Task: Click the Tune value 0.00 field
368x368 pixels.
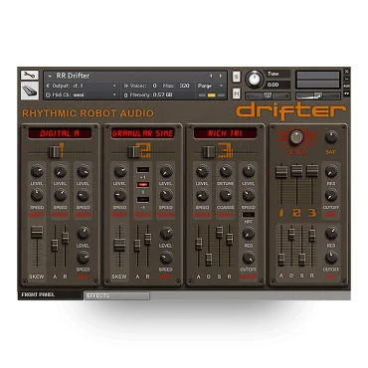Action: pyautogui.click(x=278, y=85)
